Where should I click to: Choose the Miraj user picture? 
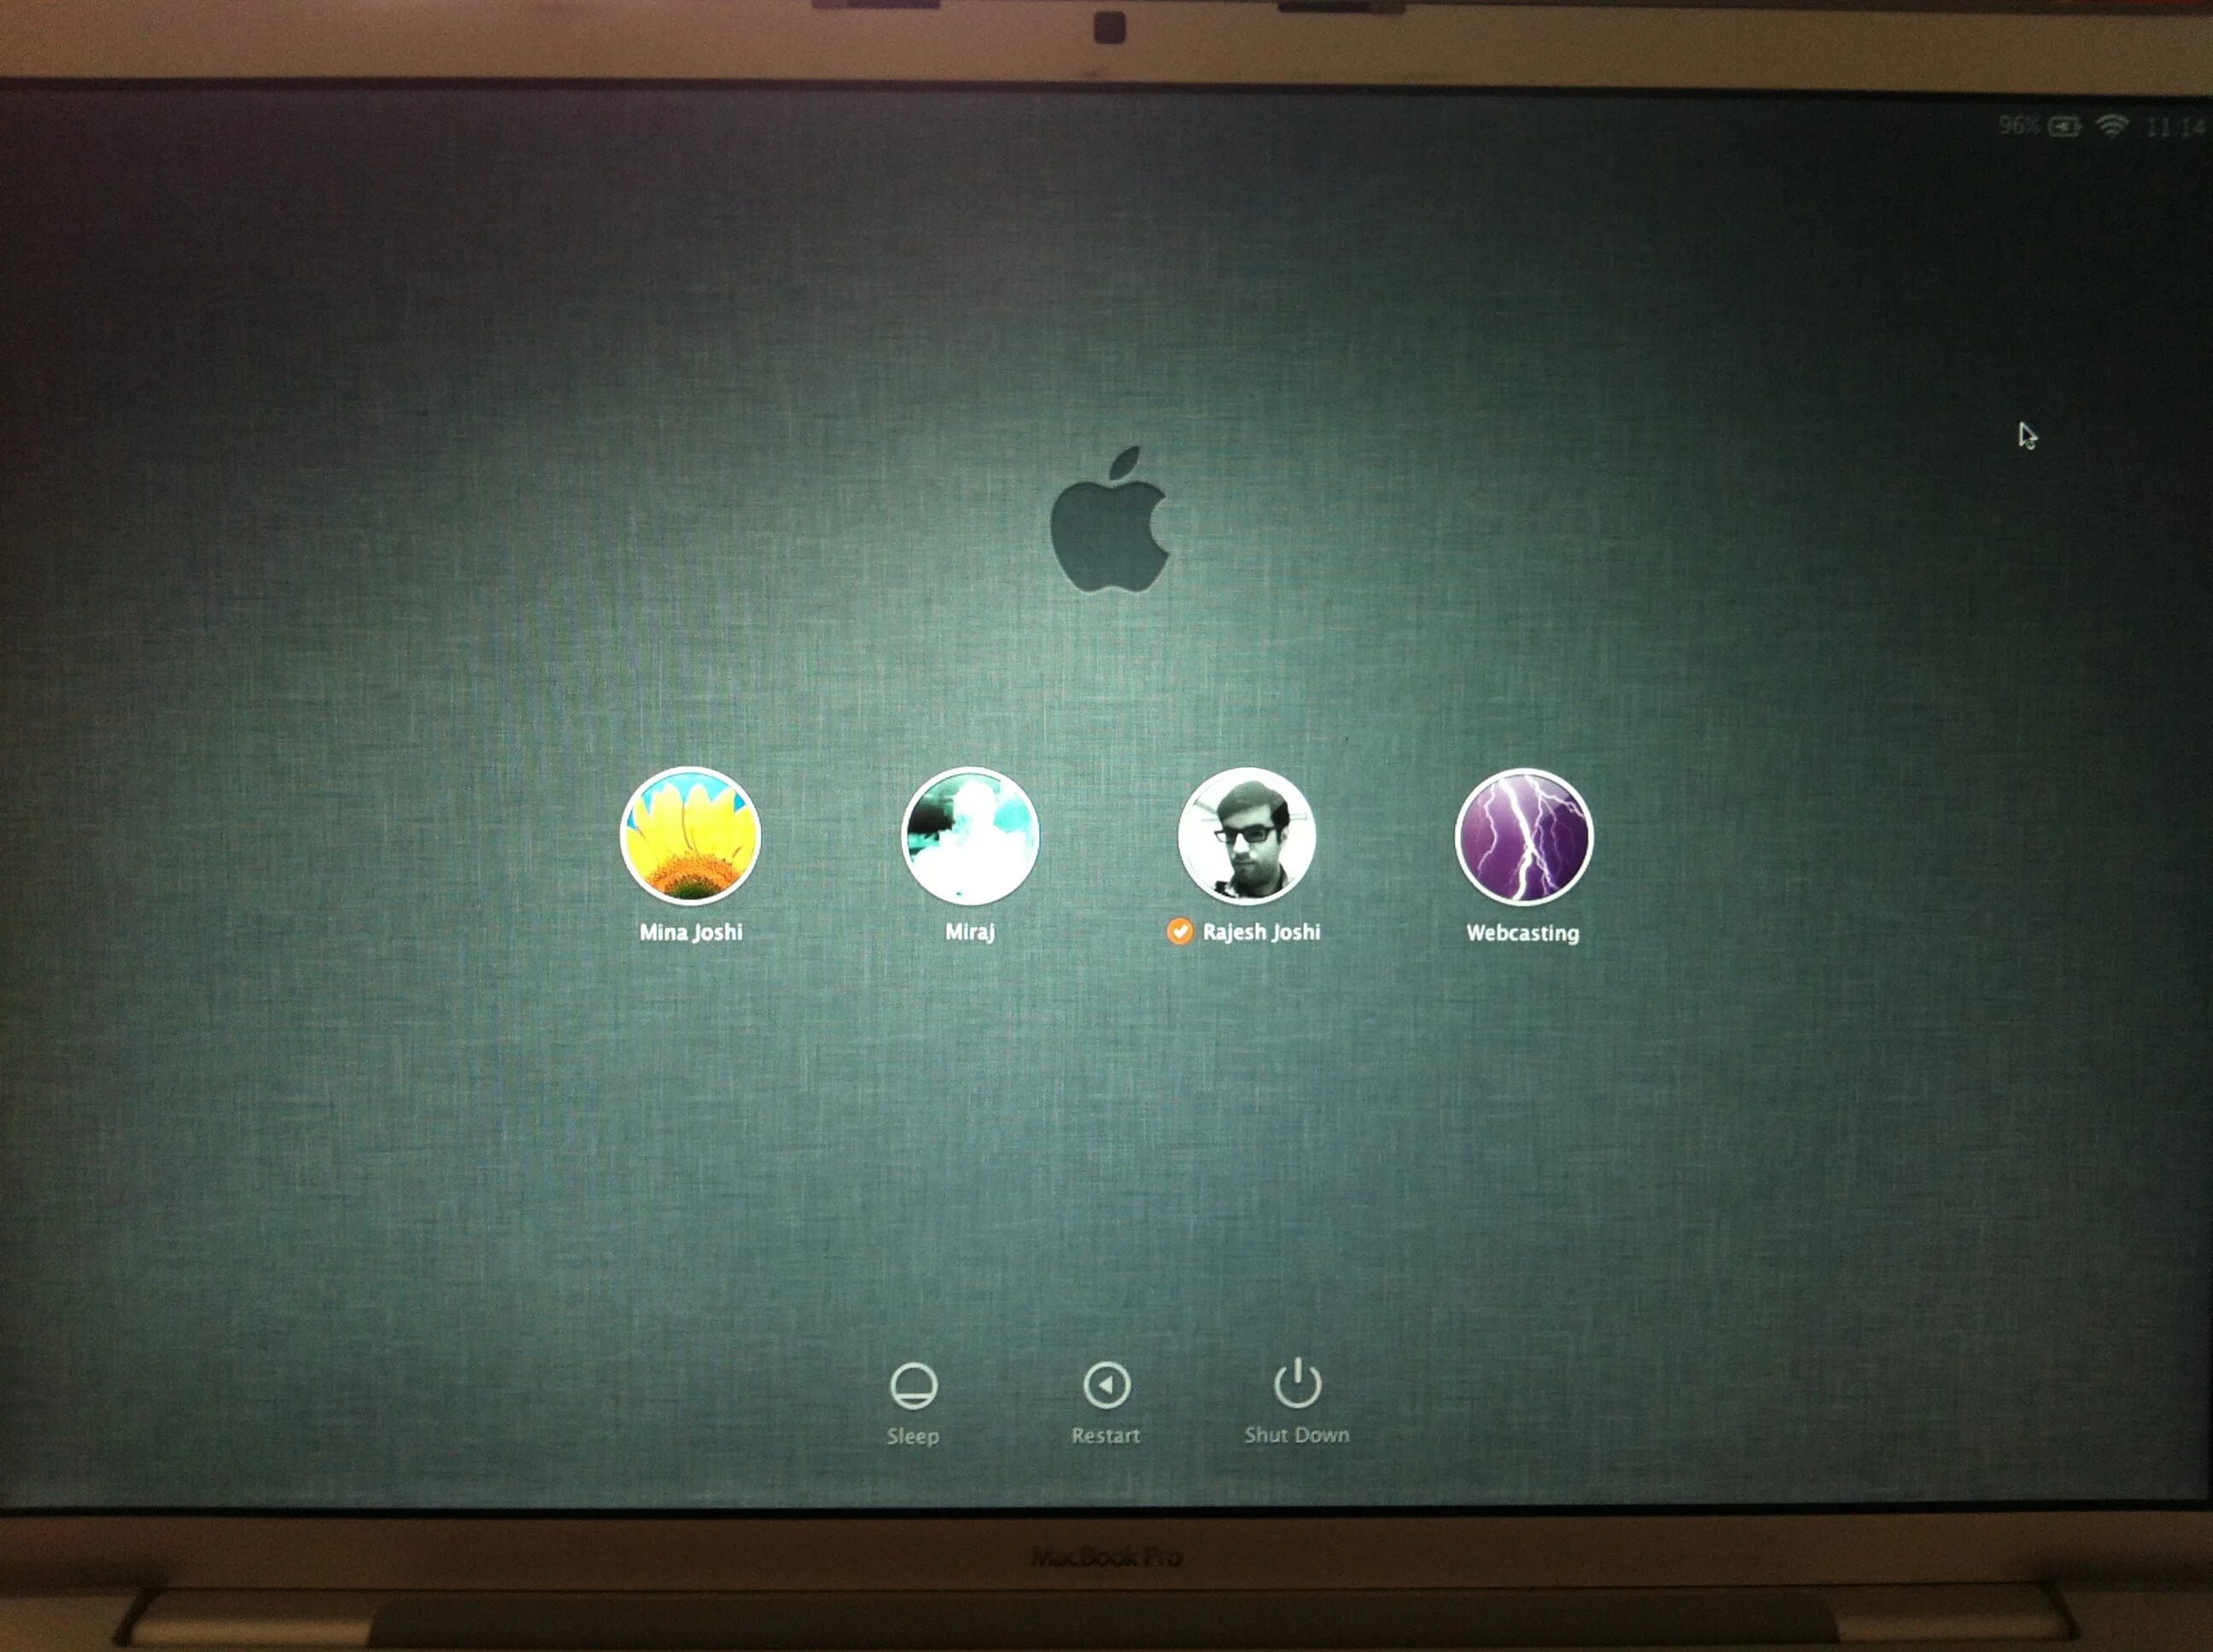[969, 836]
